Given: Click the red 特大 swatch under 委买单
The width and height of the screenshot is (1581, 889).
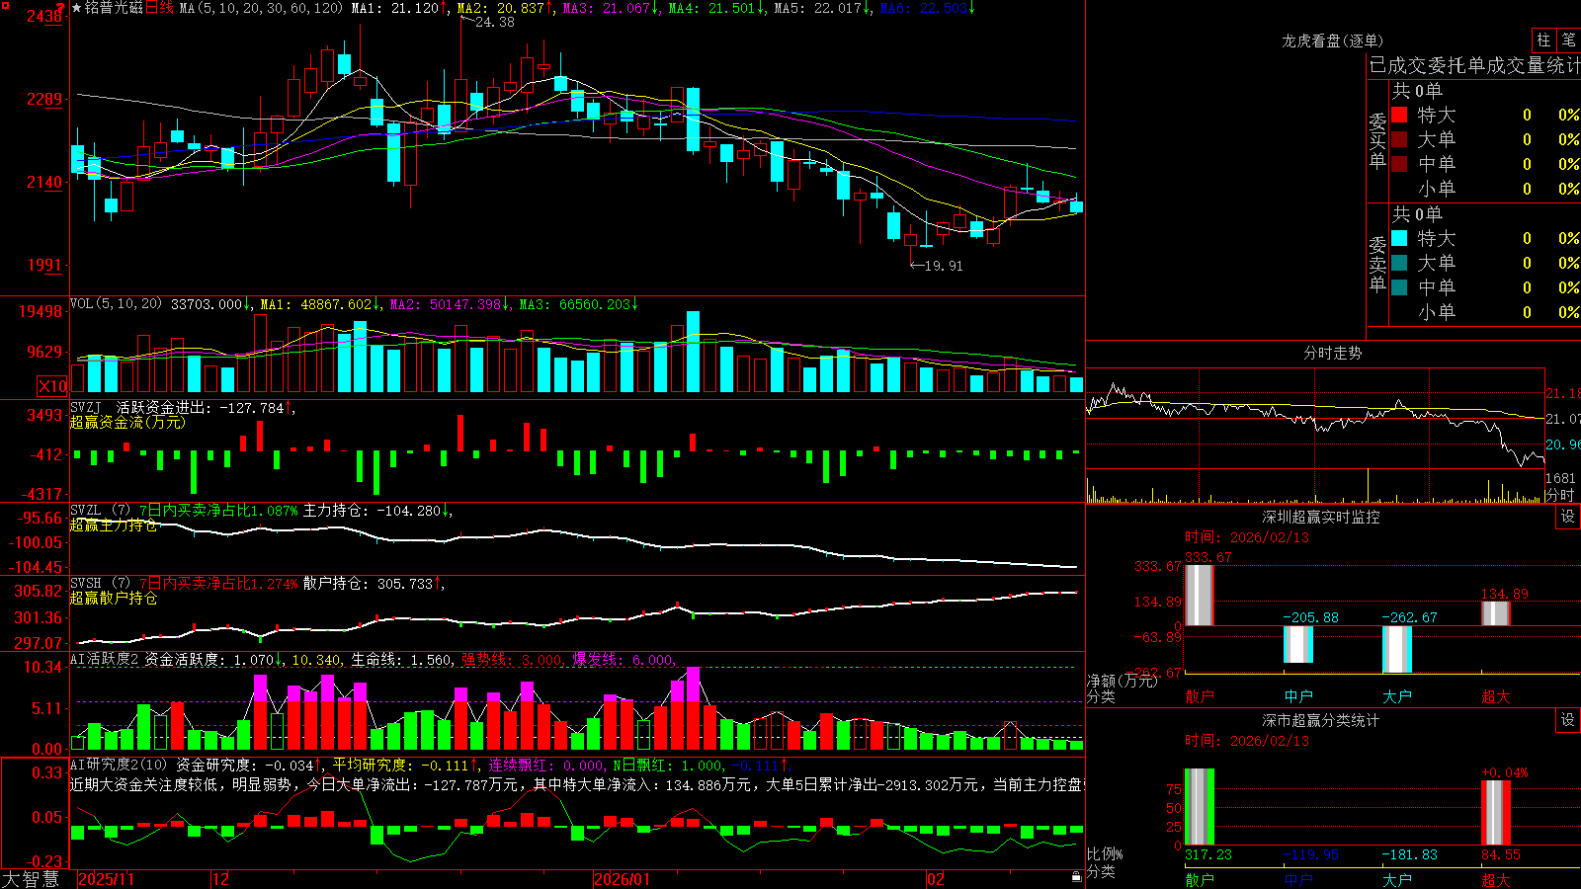Looking at the screenshot, I should [1399, 115].
